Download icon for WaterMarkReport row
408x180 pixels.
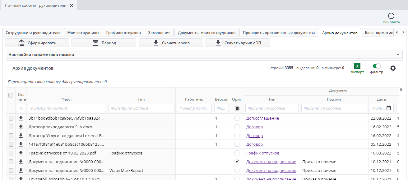21,170
